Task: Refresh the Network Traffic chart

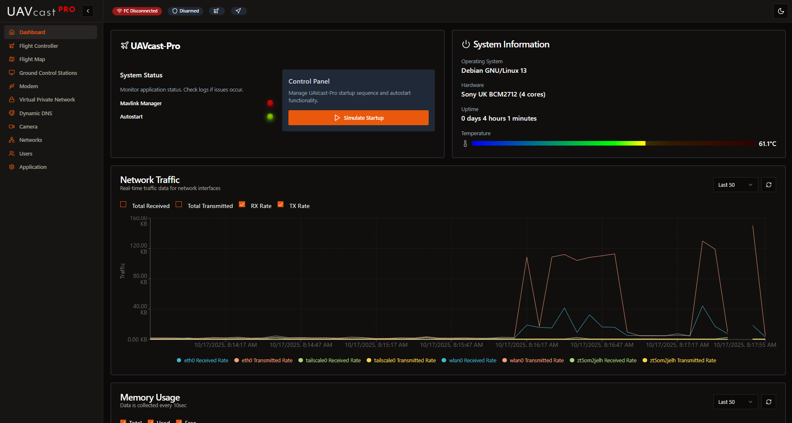Action: [x=768, y=185]
